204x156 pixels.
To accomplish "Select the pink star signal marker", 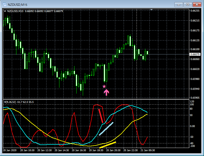I will tap(104, 86).
